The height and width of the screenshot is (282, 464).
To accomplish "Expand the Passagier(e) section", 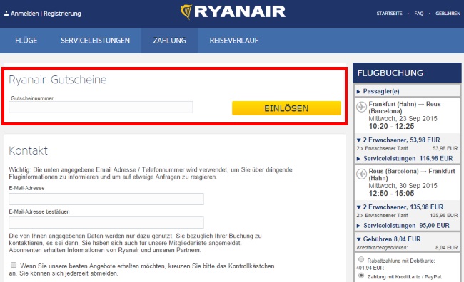I will 407,91.
